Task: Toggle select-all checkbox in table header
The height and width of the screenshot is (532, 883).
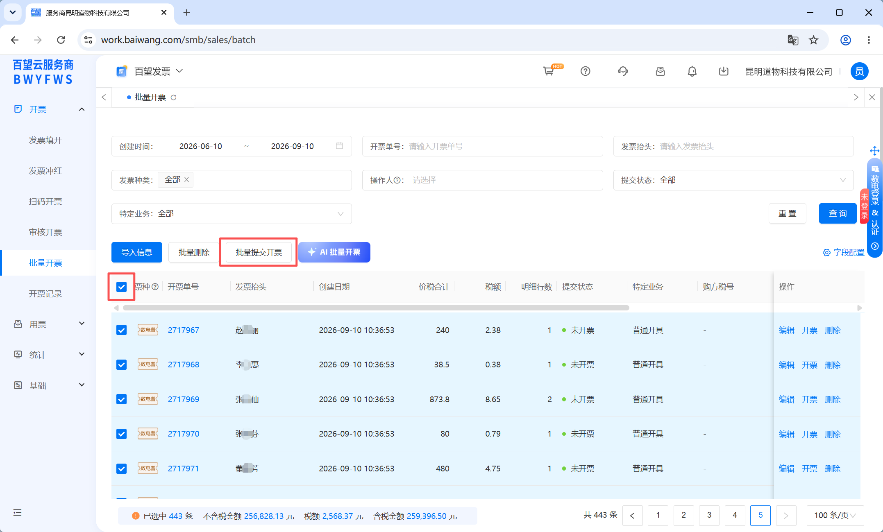Action: pos(121,287)
